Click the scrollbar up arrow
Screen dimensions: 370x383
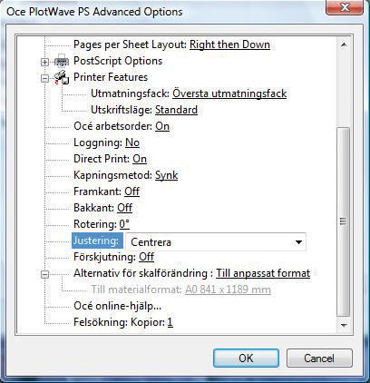[344, 44]
